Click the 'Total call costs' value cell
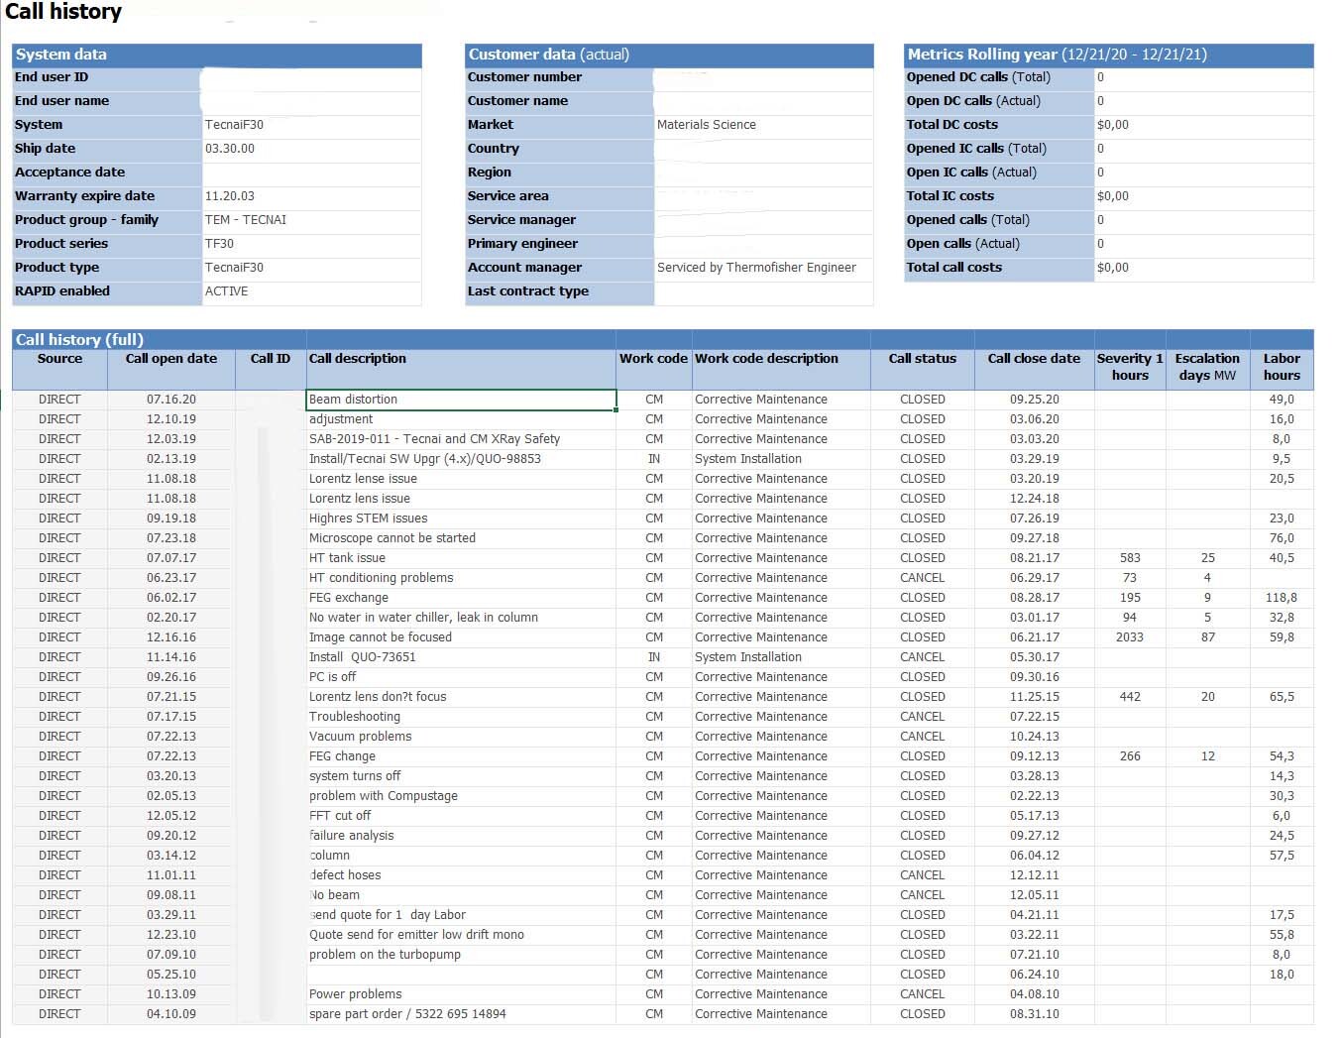Screen dimensions: 1341x1038 tap(1203, 268)
